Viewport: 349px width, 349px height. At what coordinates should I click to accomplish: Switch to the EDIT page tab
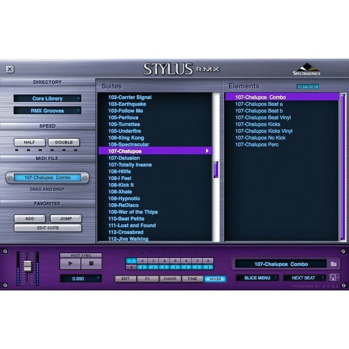[126, 279]
